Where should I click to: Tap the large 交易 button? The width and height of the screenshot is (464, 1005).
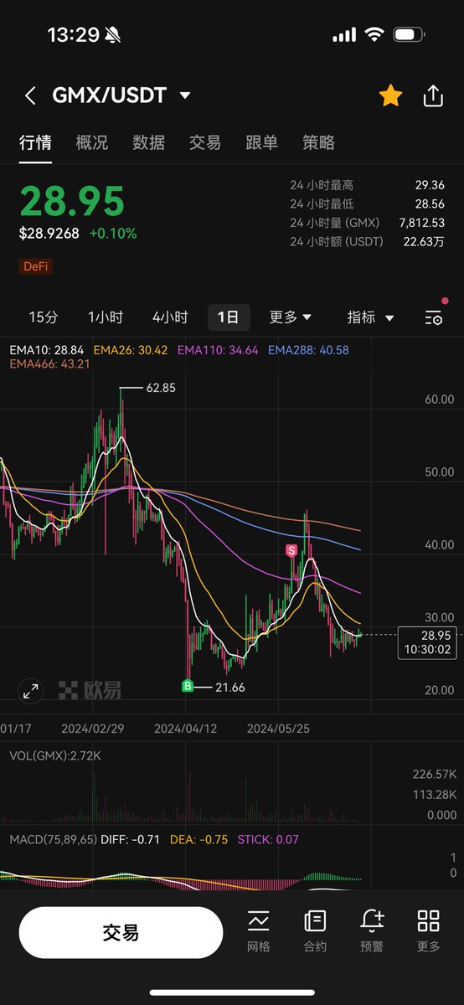coord(121,932)
